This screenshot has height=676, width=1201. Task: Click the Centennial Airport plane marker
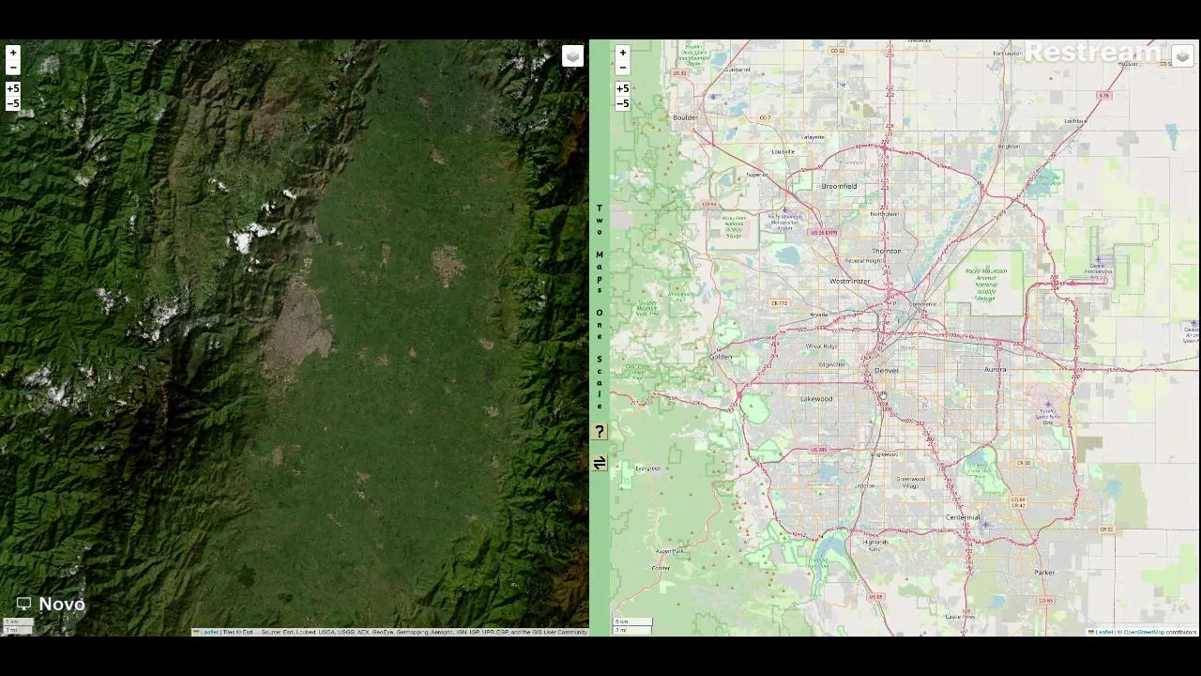click(x=985, y=525)
